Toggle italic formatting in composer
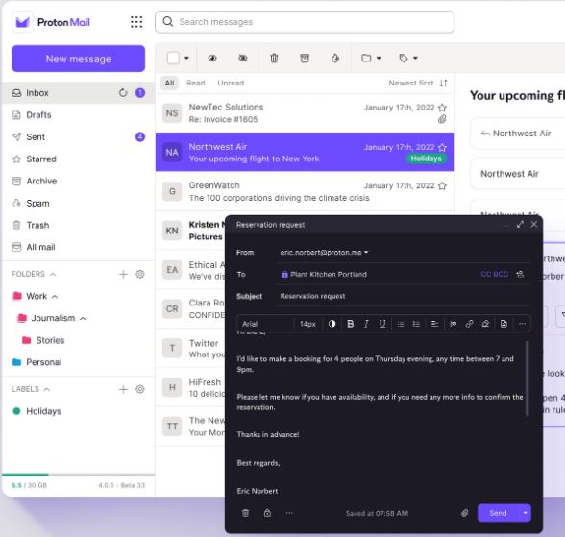565x537 pixels. pos(366,324)
